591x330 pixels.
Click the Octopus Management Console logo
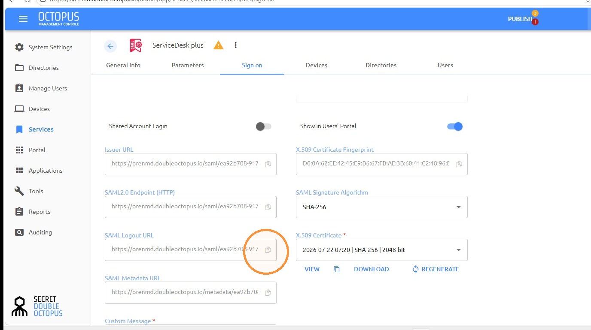click(58, 19)
